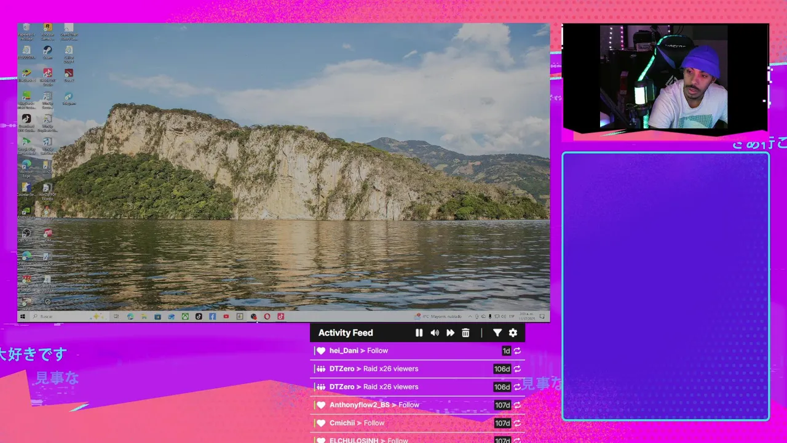The image size is (787, 443).
Task: Replay the Cmichii follow alert
Action: 517,423
